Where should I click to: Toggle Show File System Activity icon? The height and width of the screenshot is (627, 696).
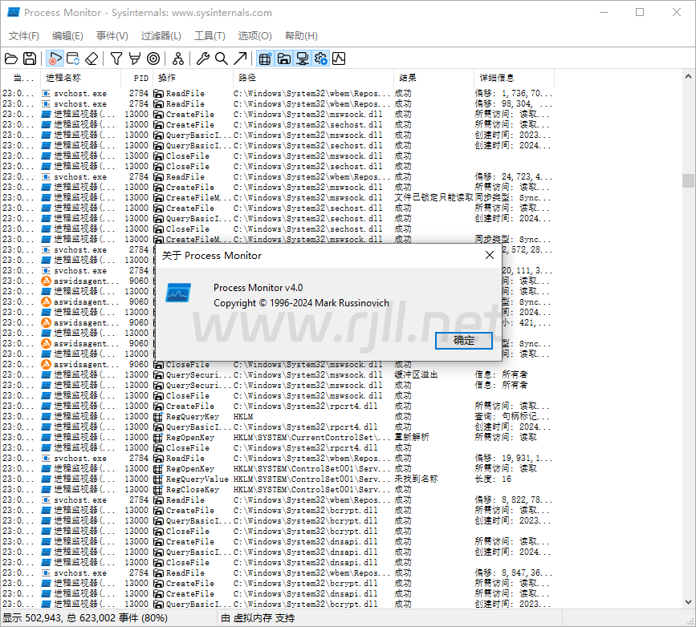pyautogui.click(x=283, y=59)
